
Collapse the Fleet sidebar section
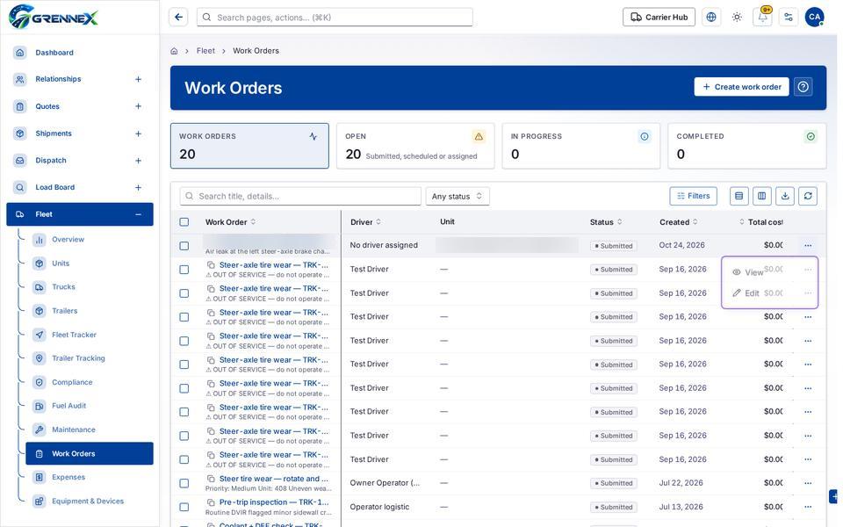click(x=138, y=214)
